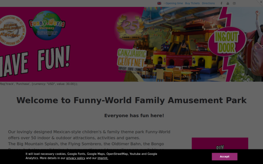Click the "Everyone has fun here!" subheading
This screenshot has width=263, height=164.
[134, 115]
